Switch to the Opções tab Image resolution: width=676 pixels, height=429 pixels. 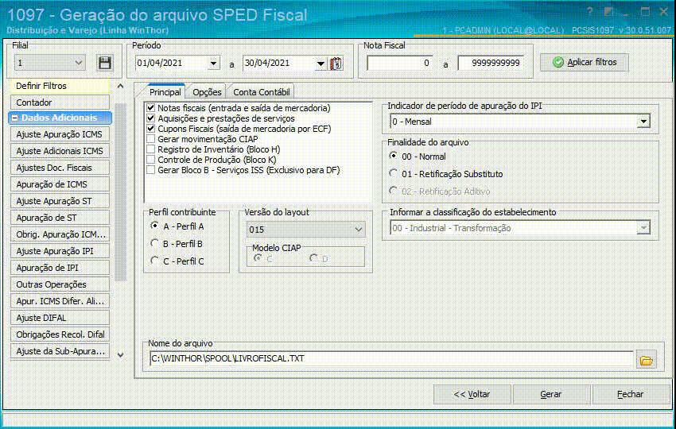tap(207, 91)
